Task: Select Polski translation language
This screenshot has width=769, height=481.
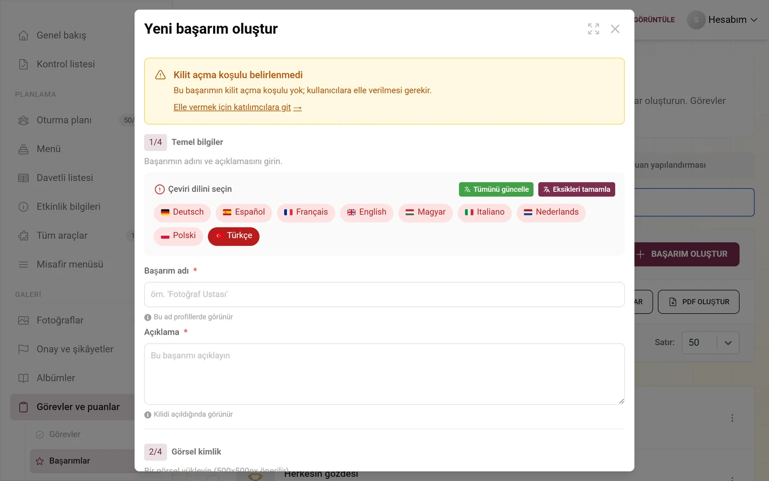Action: (178, 236)
